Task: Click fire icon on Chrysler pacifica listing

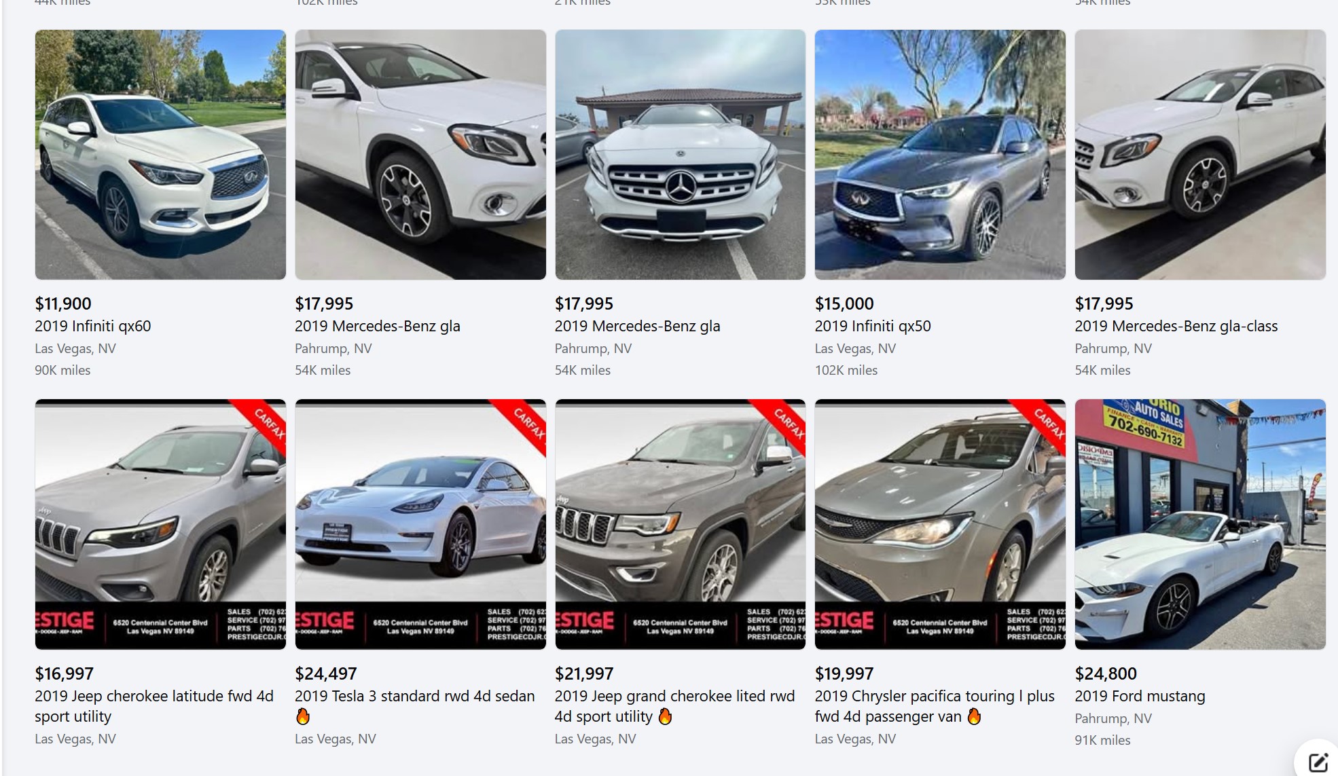Action: (974, 716)
